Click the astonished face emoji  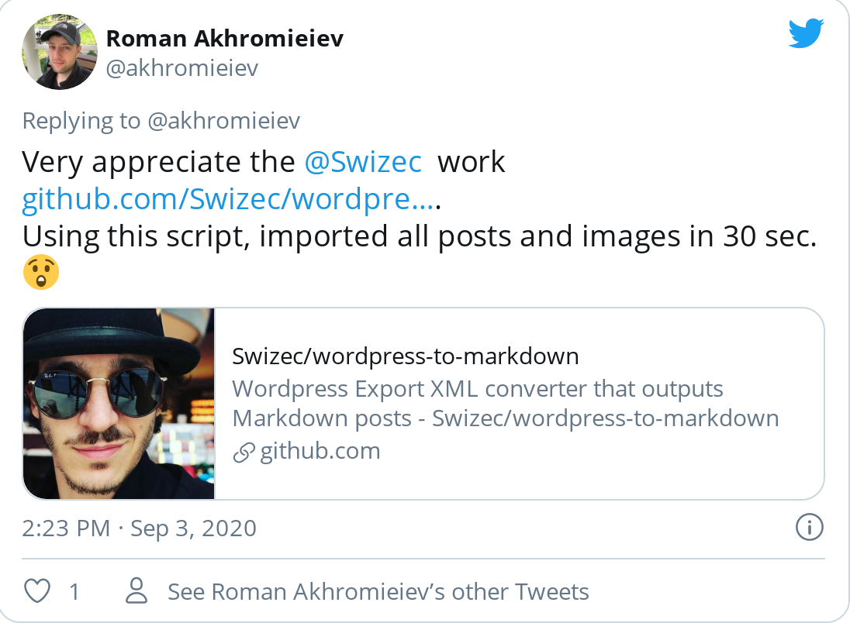tap(41, 272)
